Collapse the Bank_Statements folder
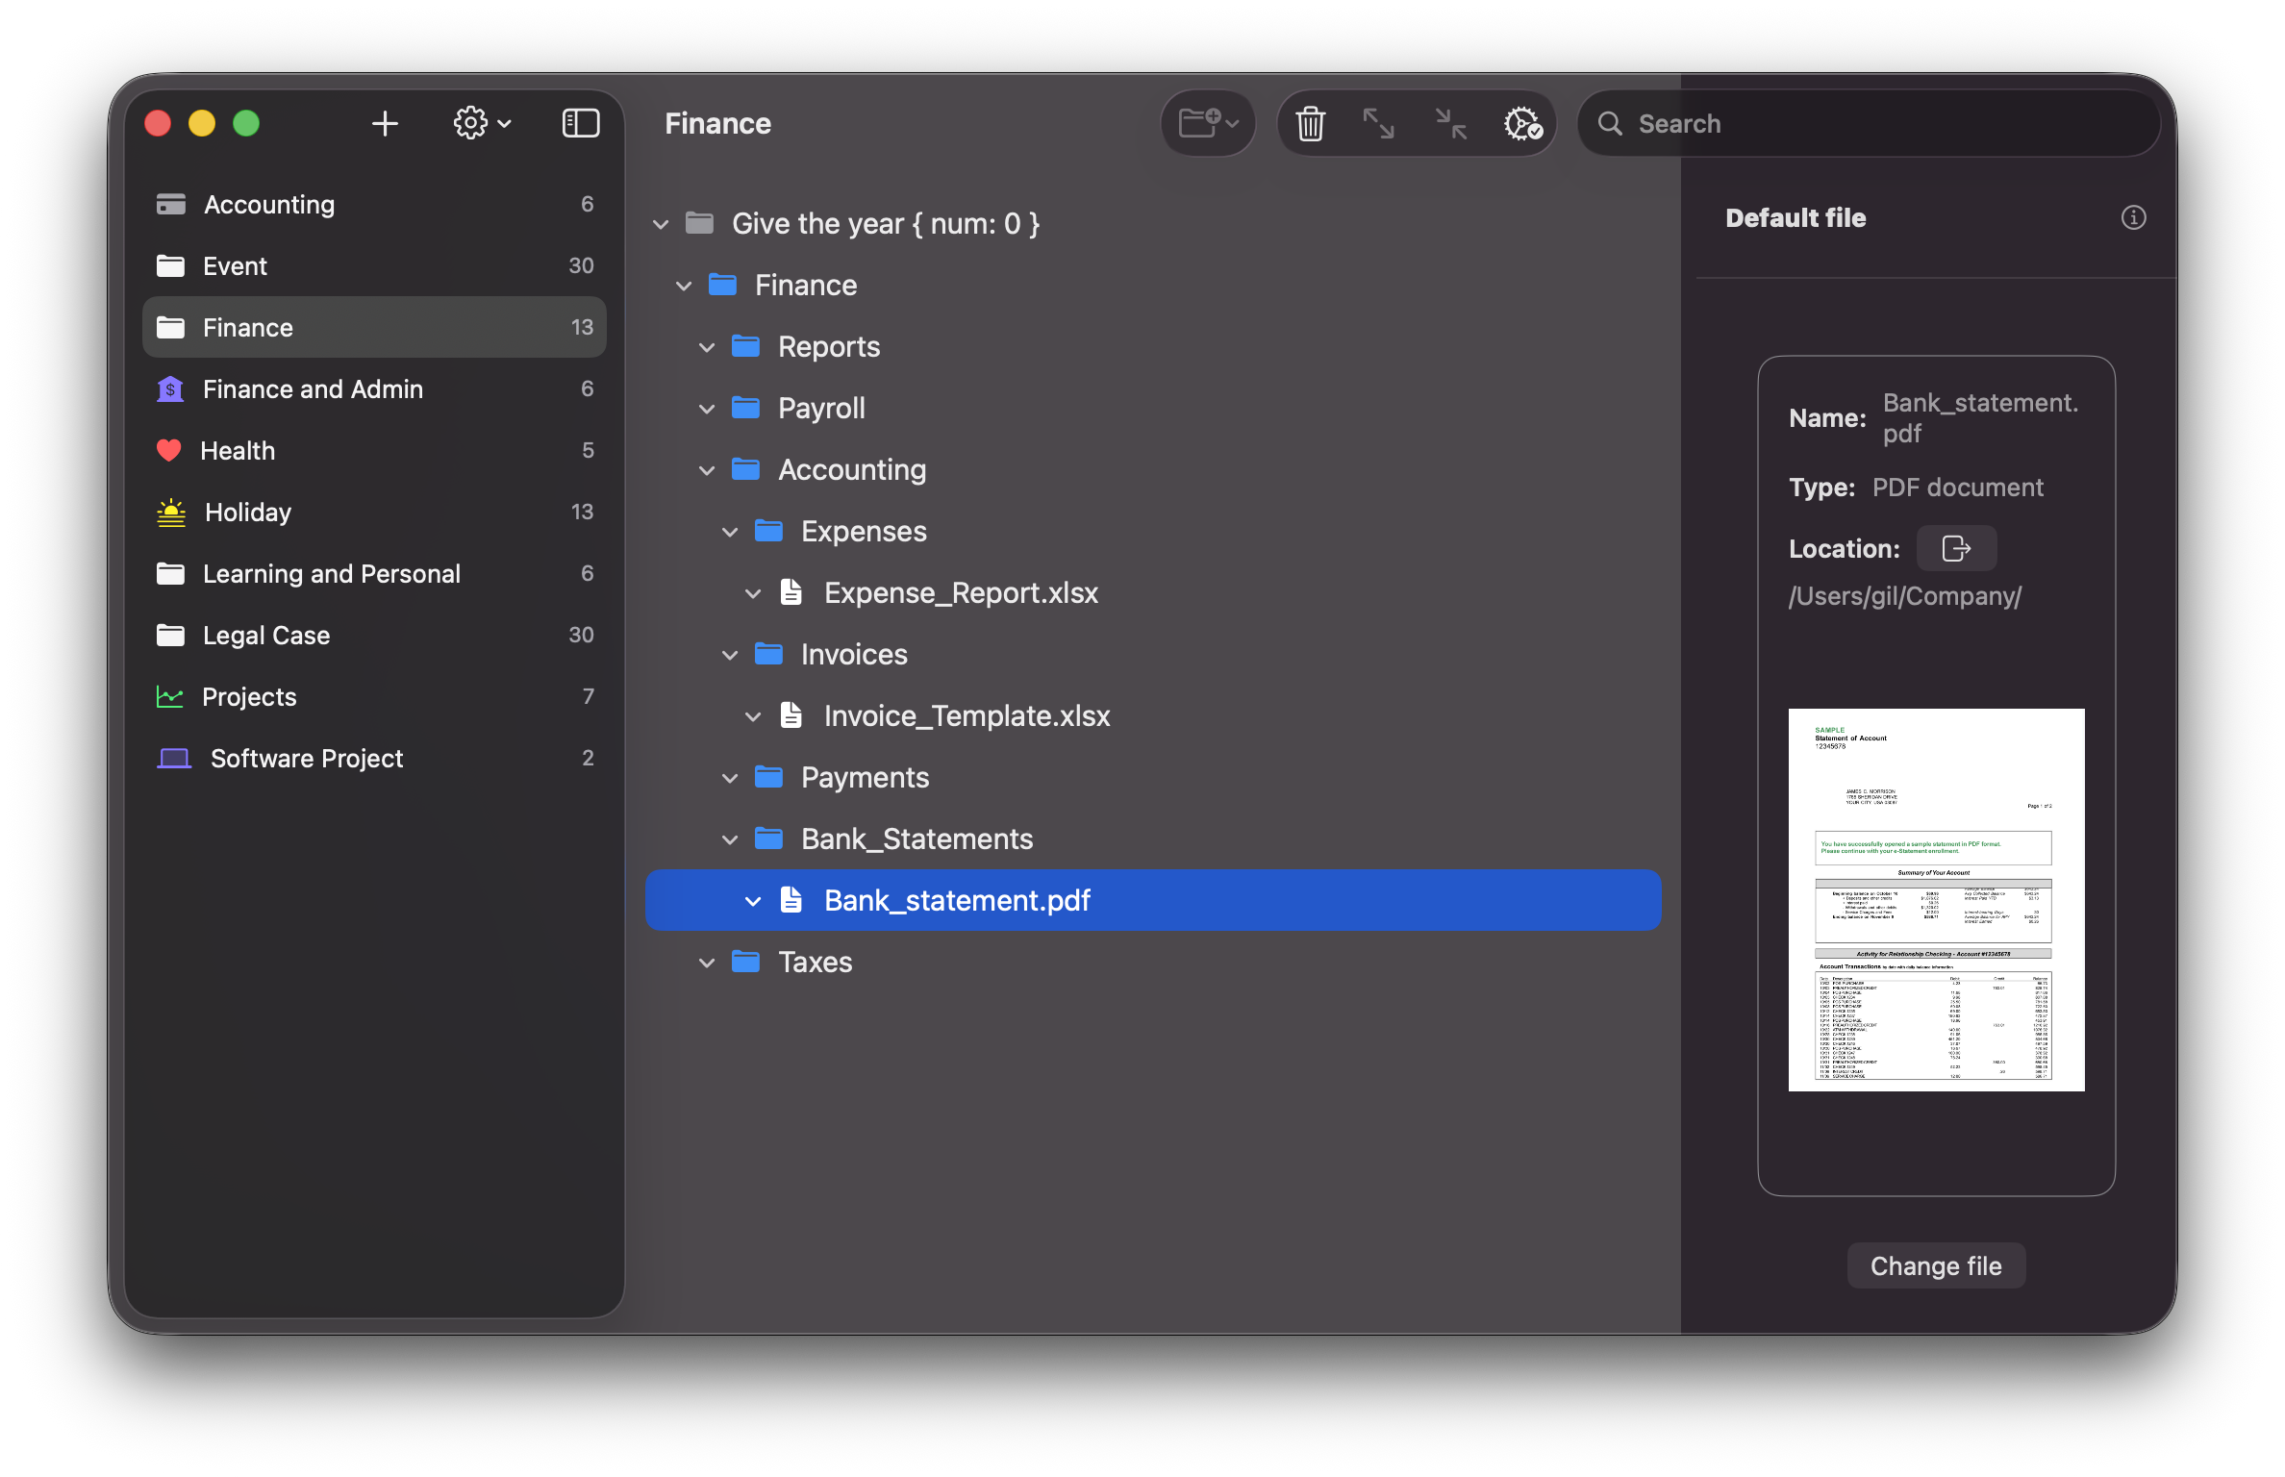Viewport: 2285px width, 1477px height. click(x=731, y=839)
